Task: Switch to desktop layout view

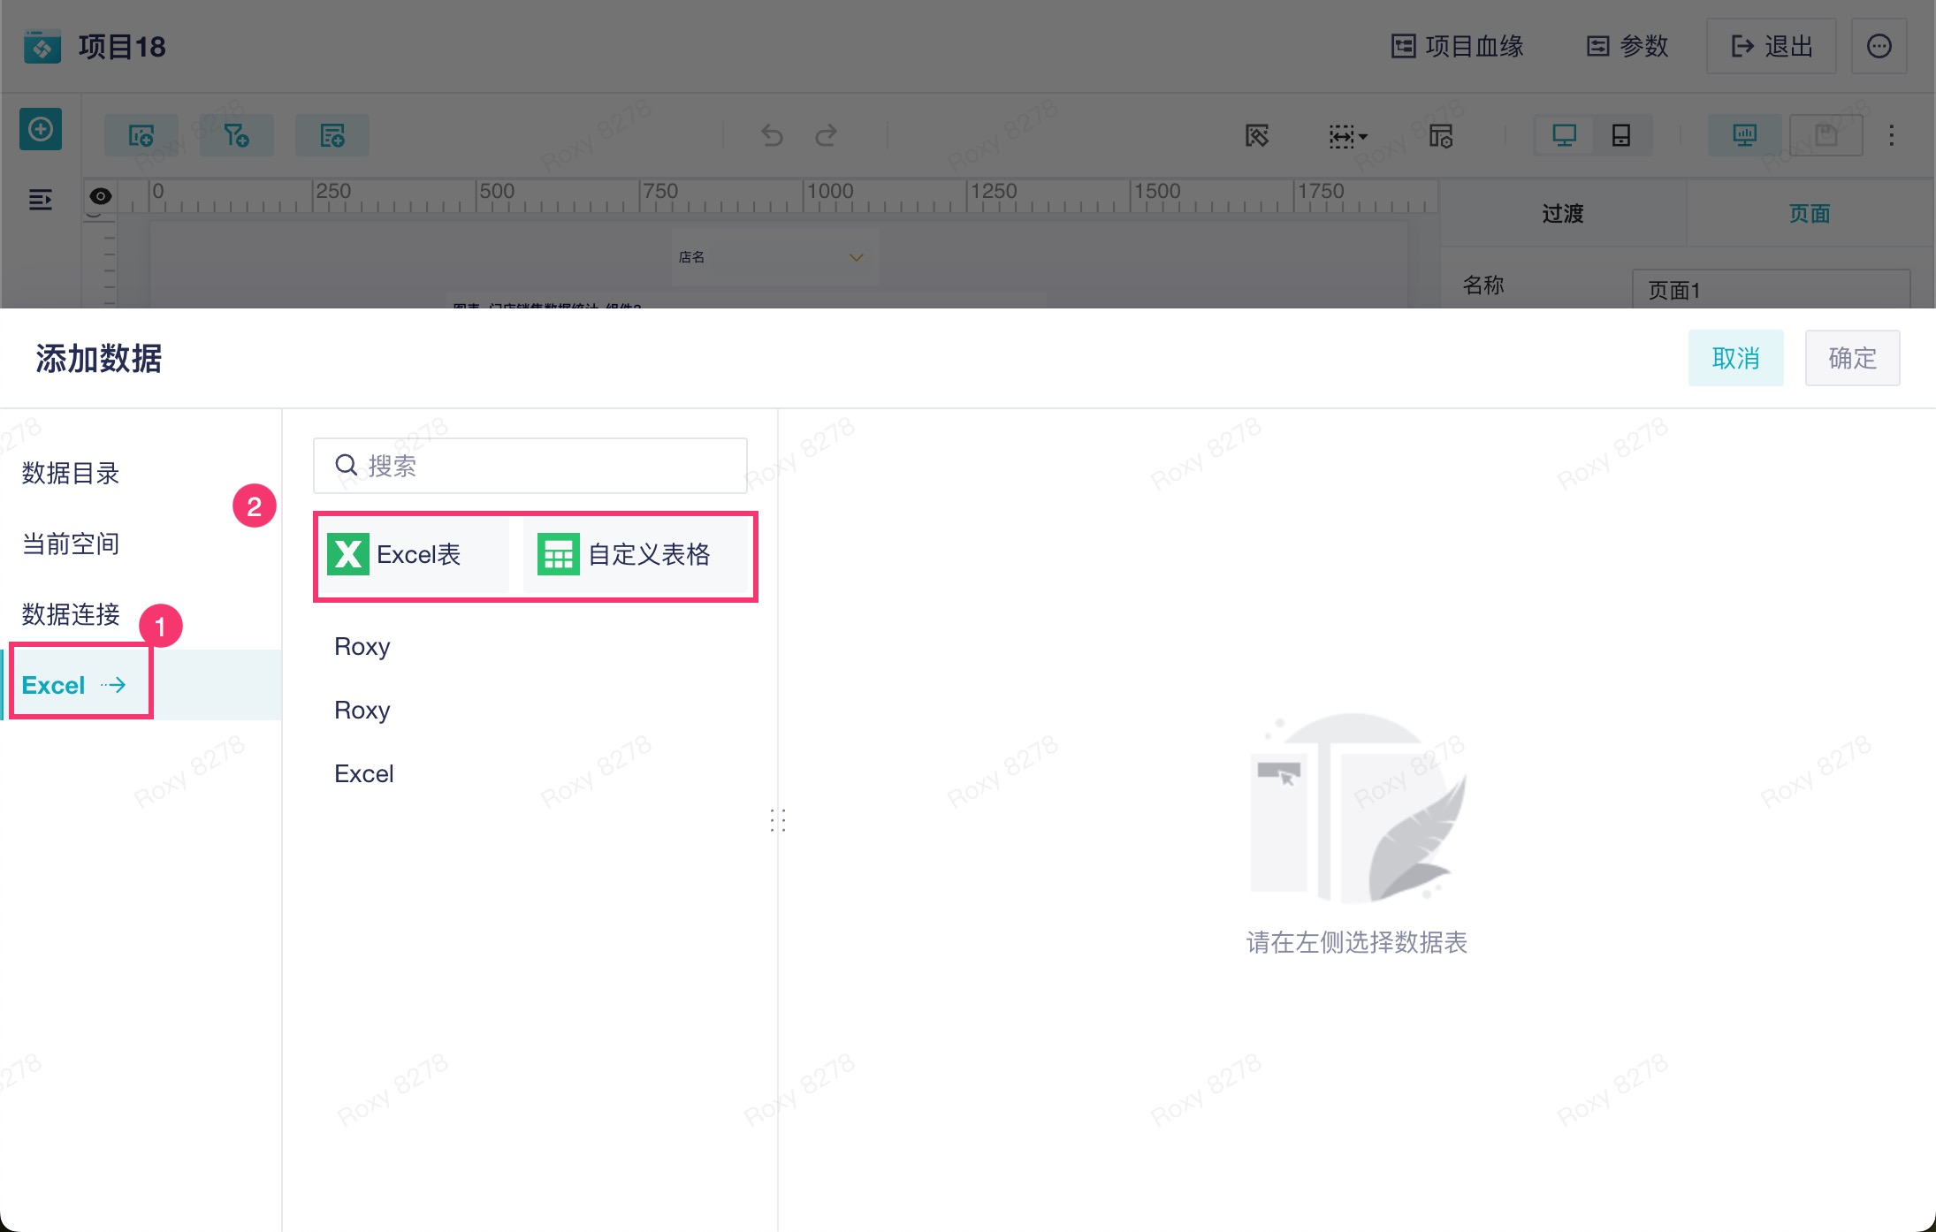Action: click(1564, 135)
